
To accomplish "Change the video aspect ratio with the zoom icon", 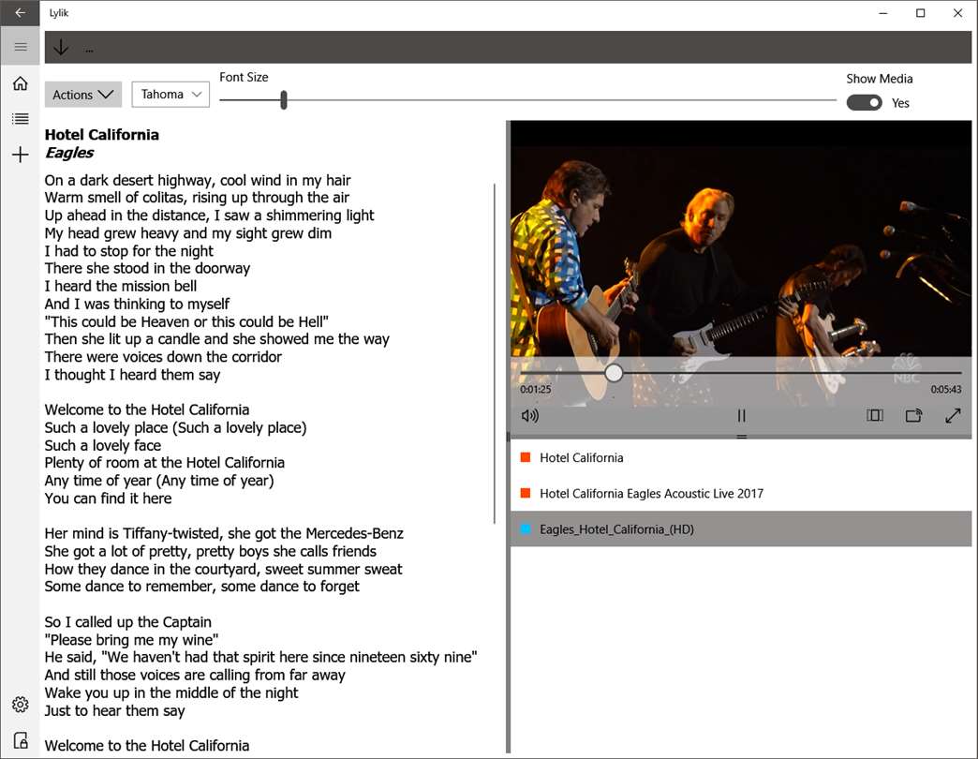I will tap(874, 415).
